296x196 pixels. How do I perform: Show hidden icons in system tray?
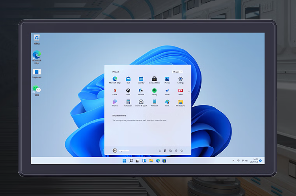233,160
